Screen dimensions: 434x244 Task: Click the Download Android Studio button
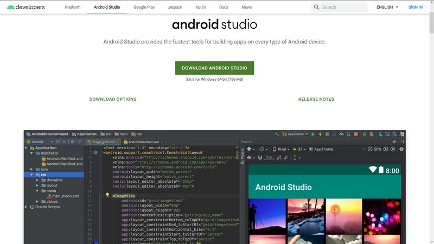point(214,68)
